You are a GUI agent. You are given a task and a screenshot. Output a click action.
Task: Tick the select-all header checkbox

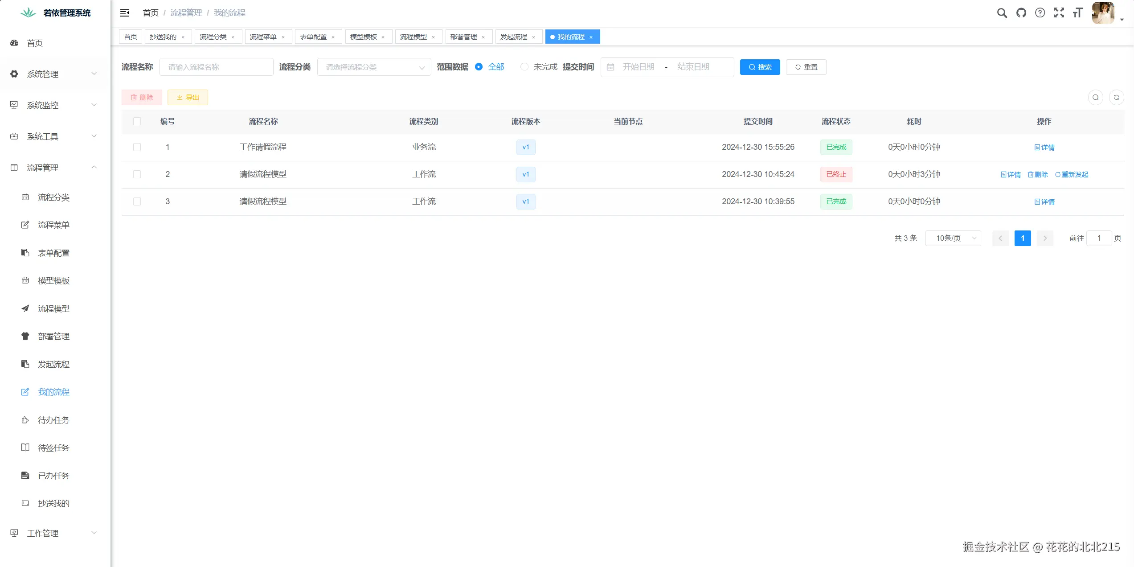(137, 121)
